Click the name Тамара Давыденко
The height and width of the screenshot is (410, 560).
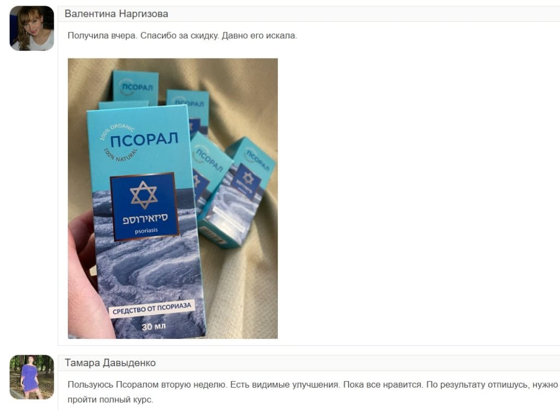[x=110, y=363]
